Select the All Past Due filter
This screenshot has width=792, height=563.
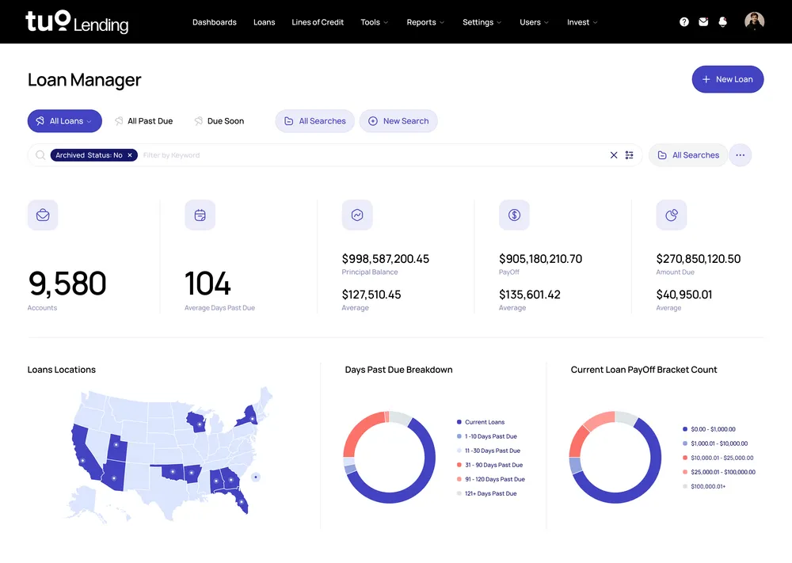(x=144, y=120)
